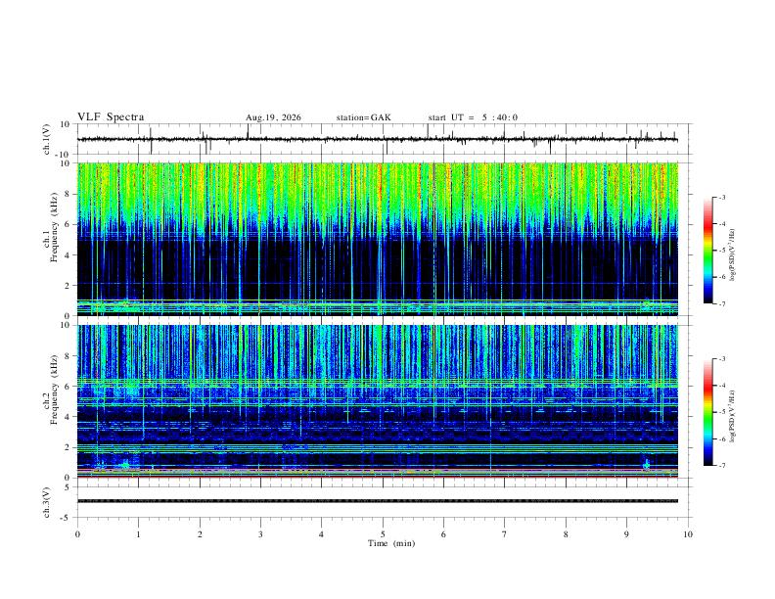
Task: Click the ch.3(V) axis label
Action: coord(47,503)
